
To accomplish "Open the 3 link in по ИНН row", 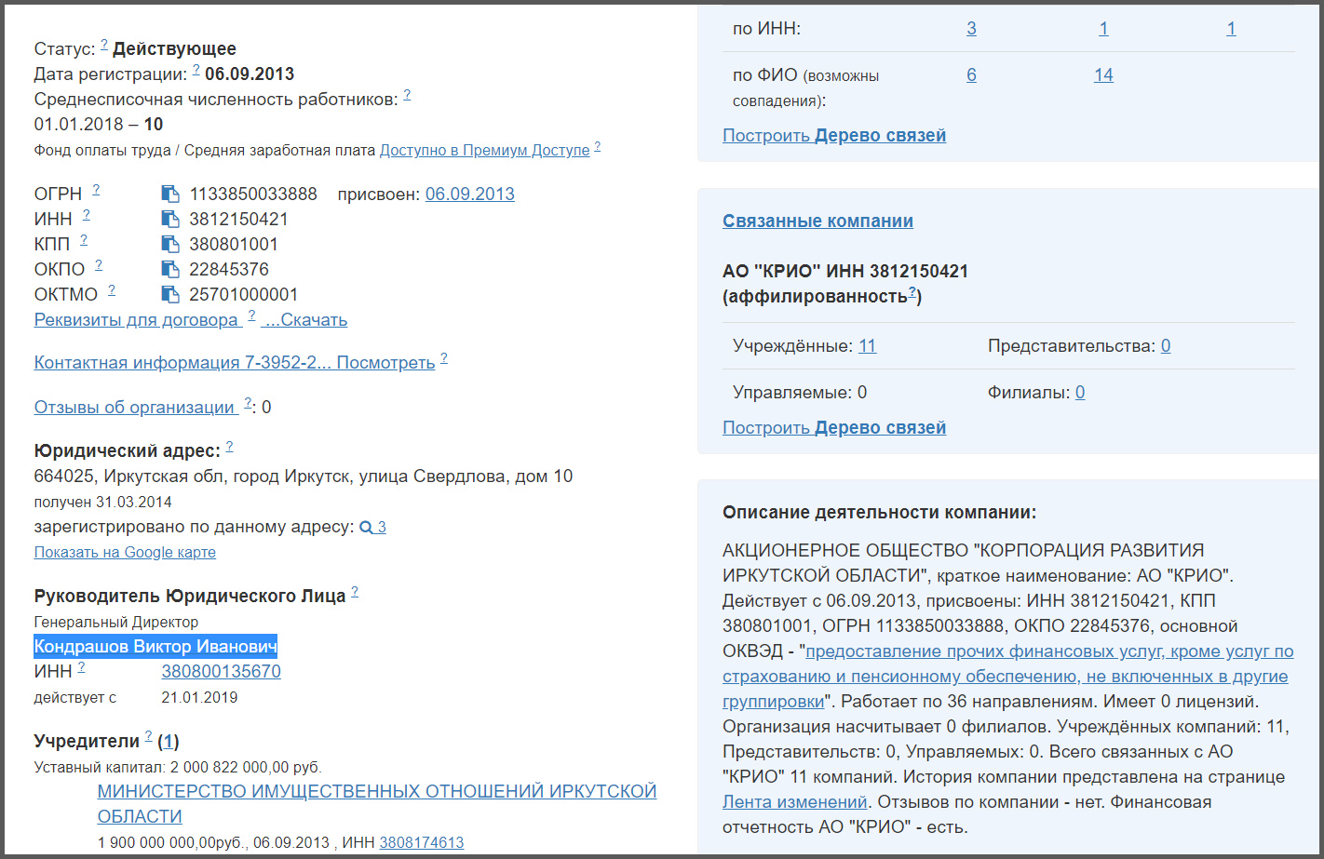I will (x=971, y=28).
